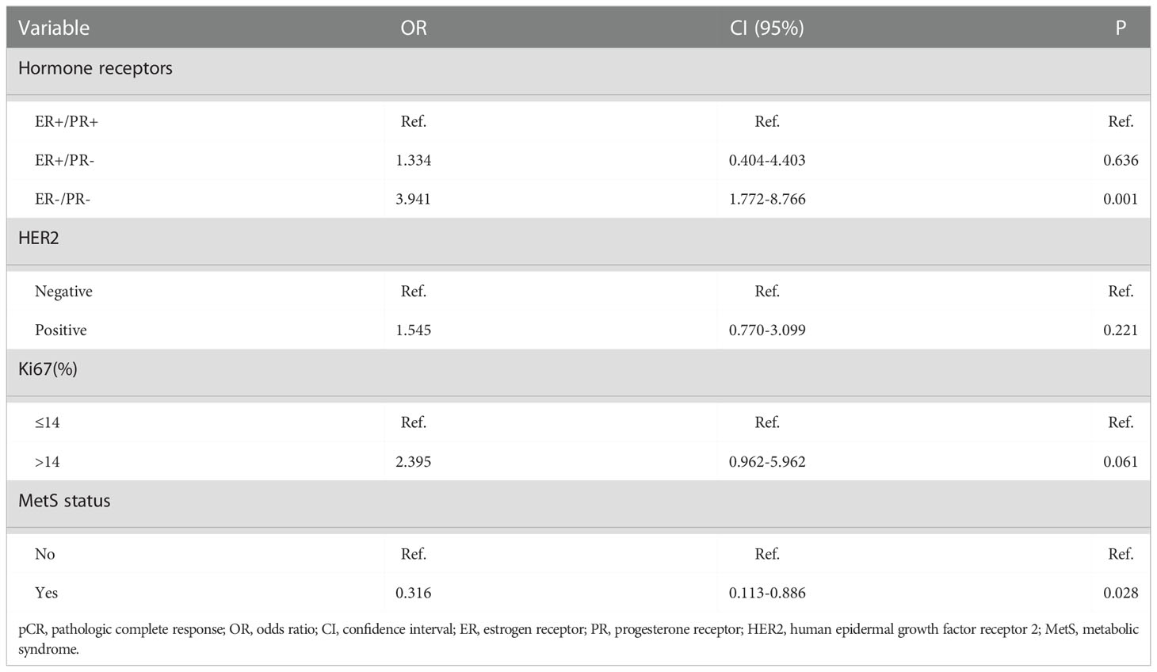1157x672 pixels.
Task: Click the Variable column header
Action: [54, 28]
